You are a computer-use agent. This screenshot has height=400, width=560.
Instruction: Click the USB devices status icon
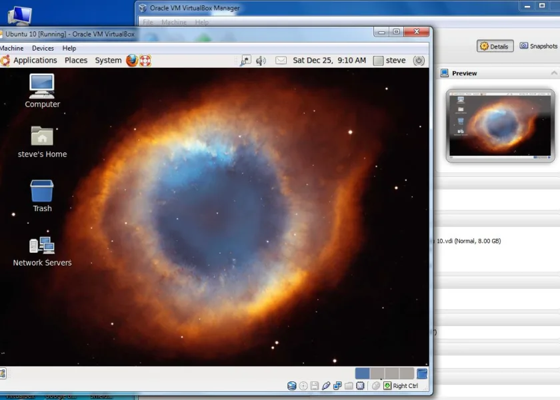pyautogui.click(x=326, y=386)
